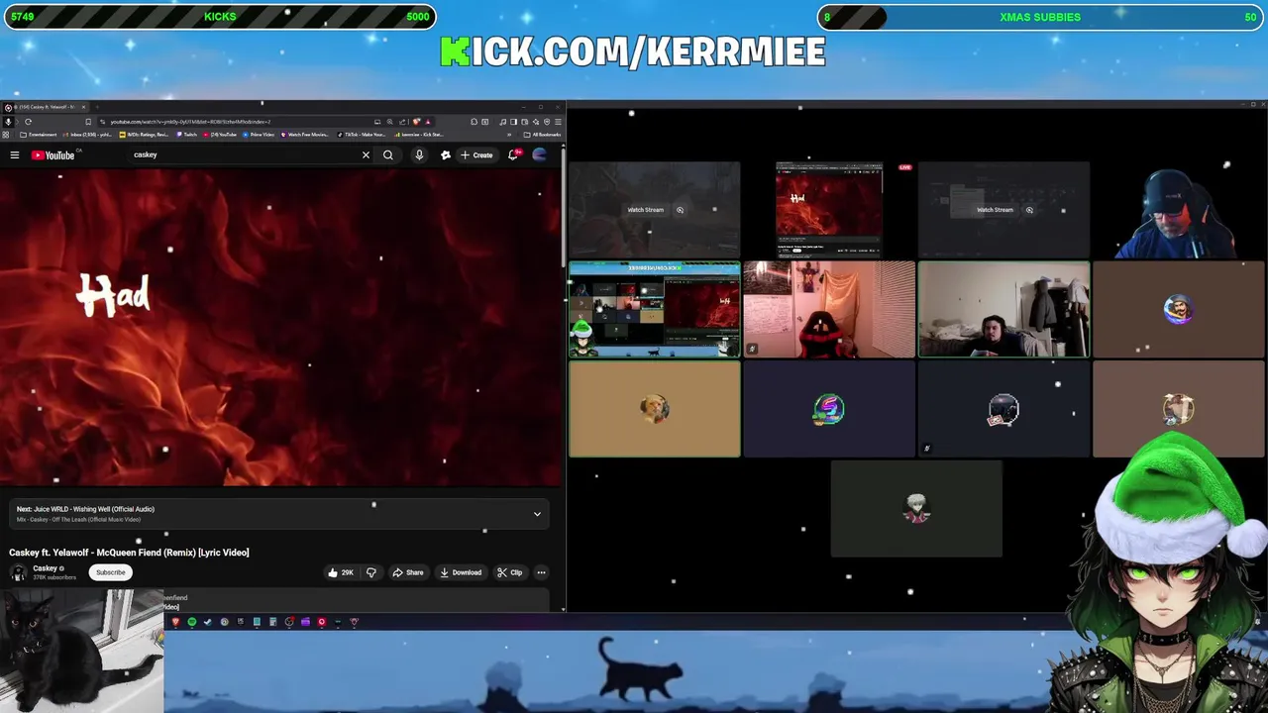This screenshot has width=1268, height=713.
Task: Click the page scrollbar down arrow
Action: (x=564, y=608)
